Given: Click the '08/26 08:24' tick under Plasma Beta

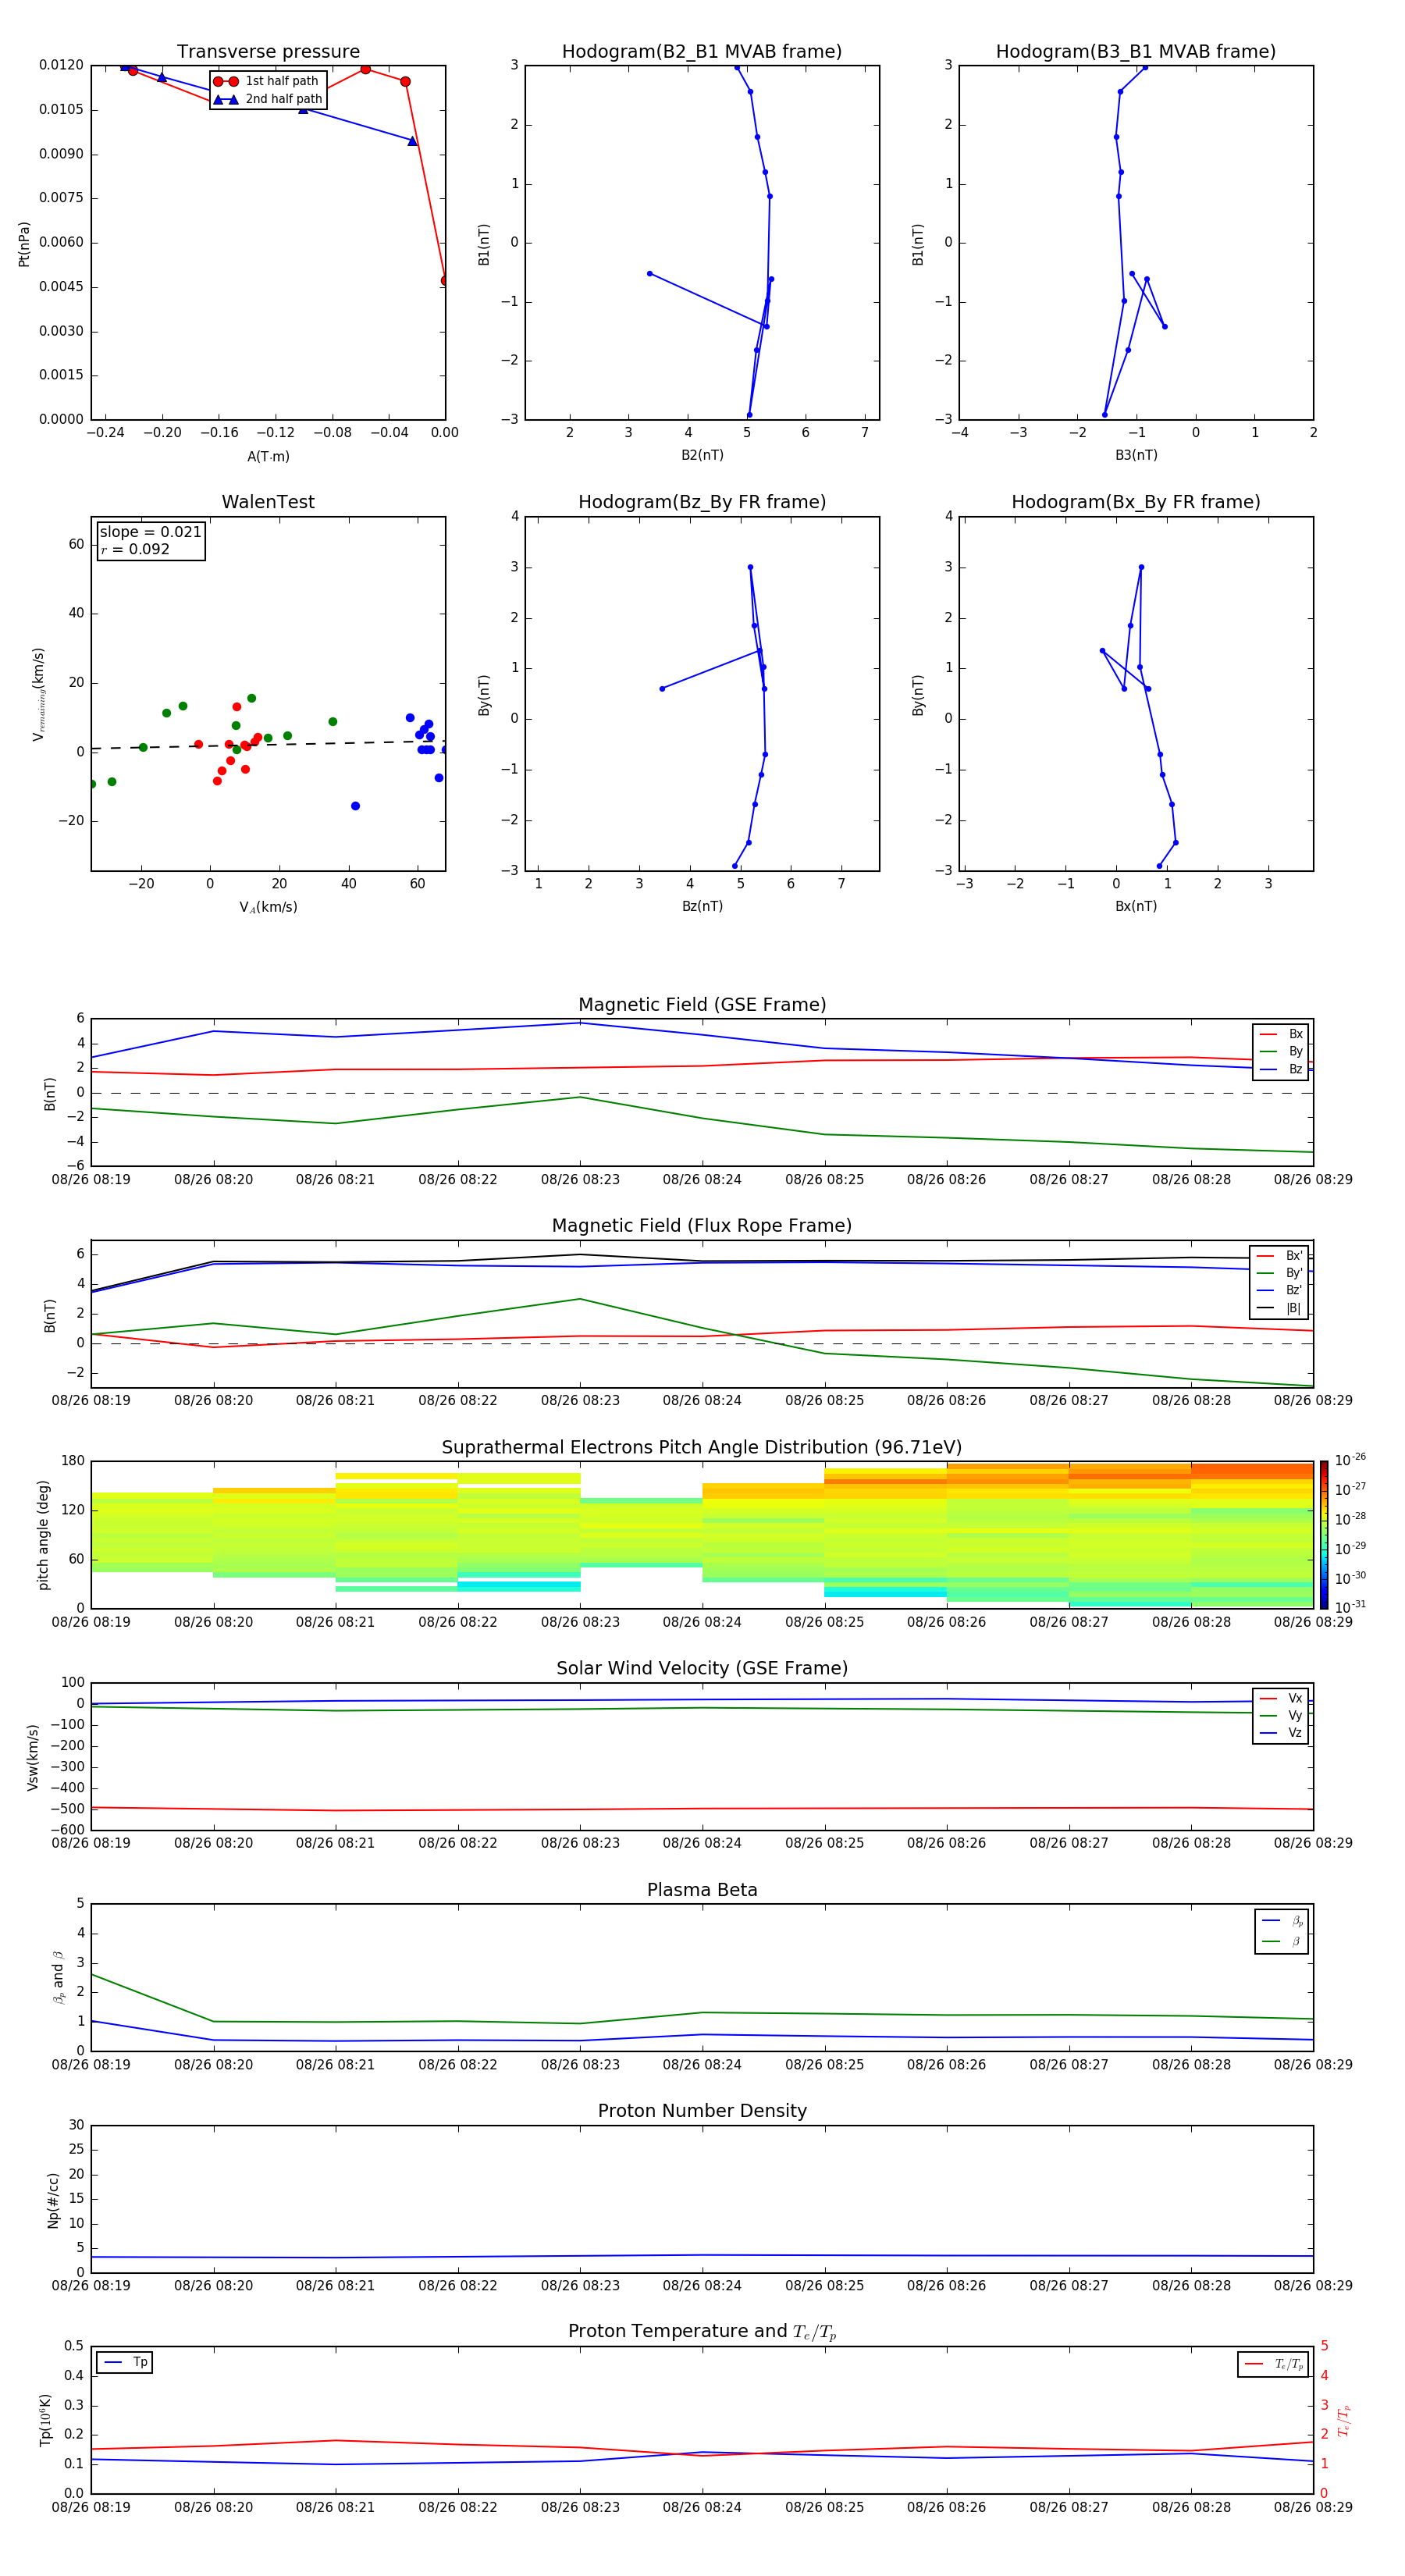Looking at the screenshot, I should coord(702,2065).
